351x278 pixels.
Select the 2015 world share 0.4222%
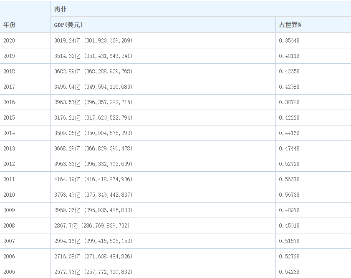289,118
